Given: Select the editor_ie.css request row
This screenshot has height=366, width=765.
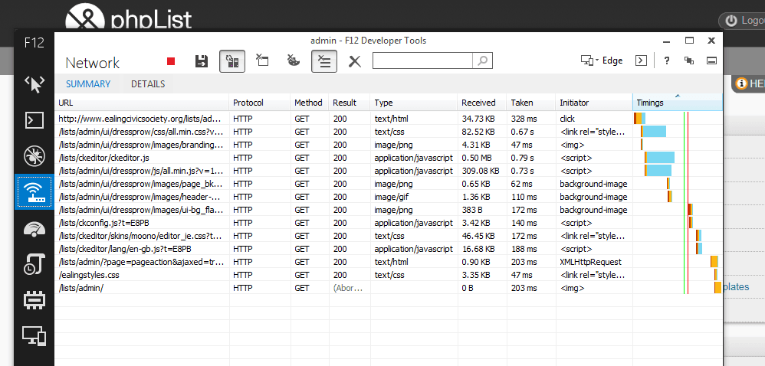Looking at the screenshot, I should tap(389, 236).
